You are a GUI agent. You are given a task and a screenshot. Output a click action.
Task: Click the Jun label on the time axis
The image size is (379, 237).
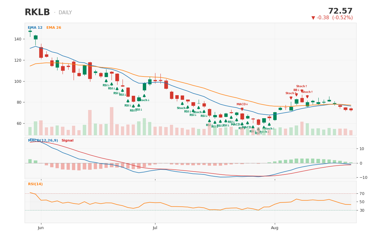[41, 228]
